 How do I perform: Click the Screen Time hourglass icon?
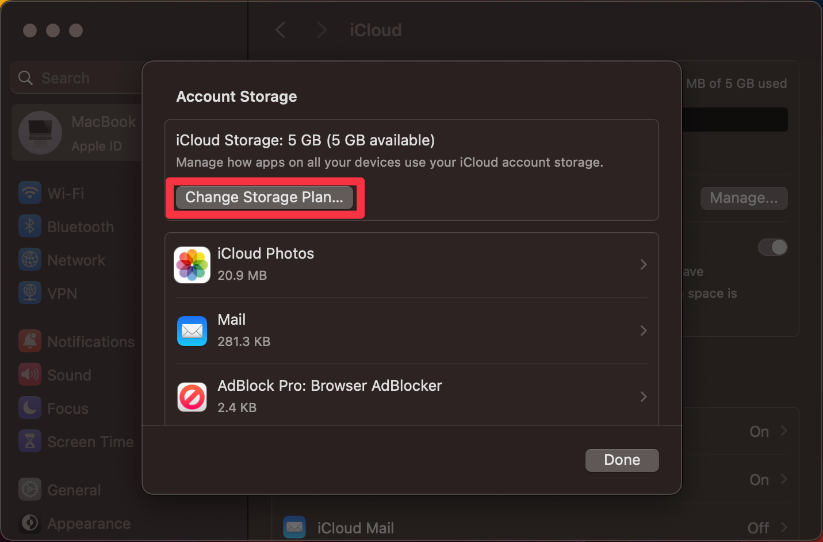(30, 441)
